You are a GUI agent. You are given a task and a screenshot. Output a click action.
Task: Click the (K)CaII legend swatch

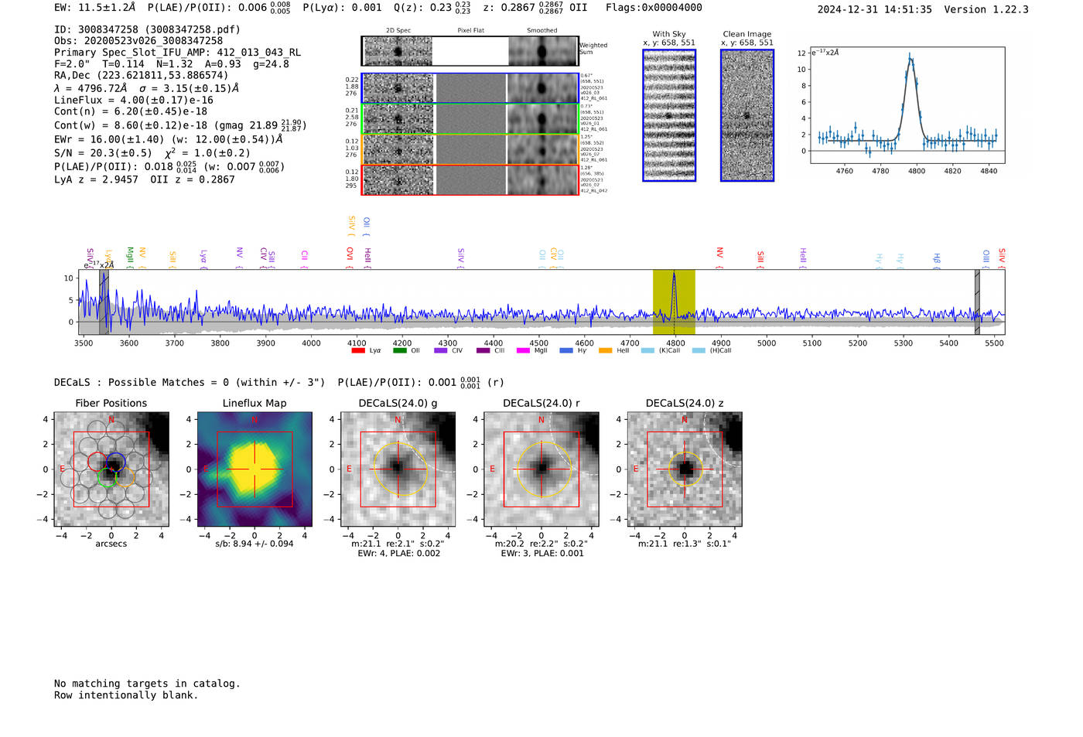tap(647, 350)
